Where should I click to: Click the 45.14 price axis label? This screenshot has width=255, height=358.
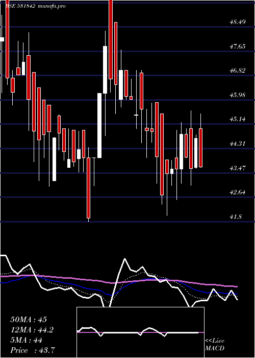(238, 119)
